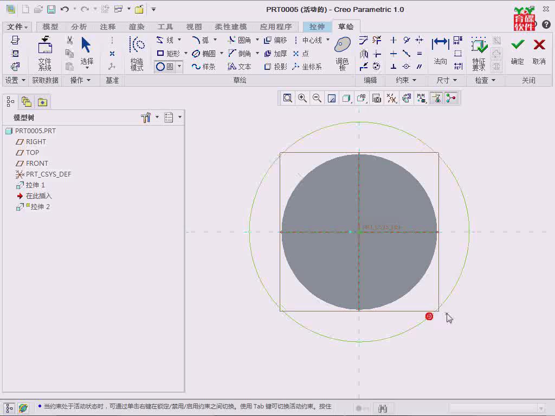Apply the equal constraint icon
The image size is (555, 416).
point(420,54)
